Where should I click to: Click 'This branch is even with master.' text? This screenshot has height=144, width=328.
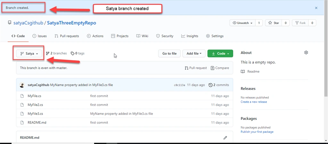44,68
